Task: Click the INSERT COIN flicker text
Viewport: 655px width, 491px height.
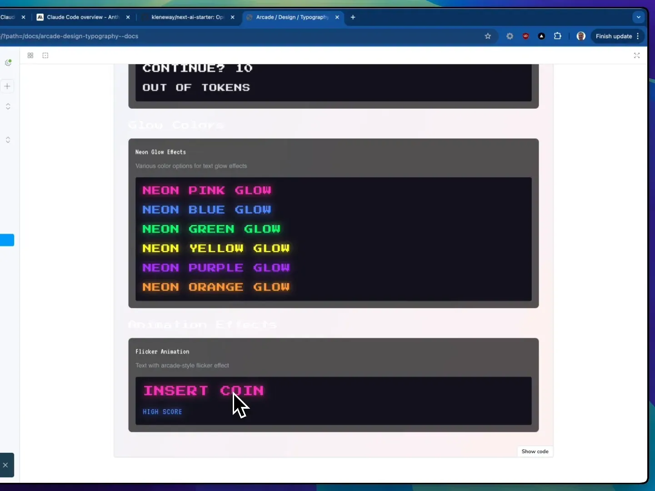Action: tap(204, 391)
